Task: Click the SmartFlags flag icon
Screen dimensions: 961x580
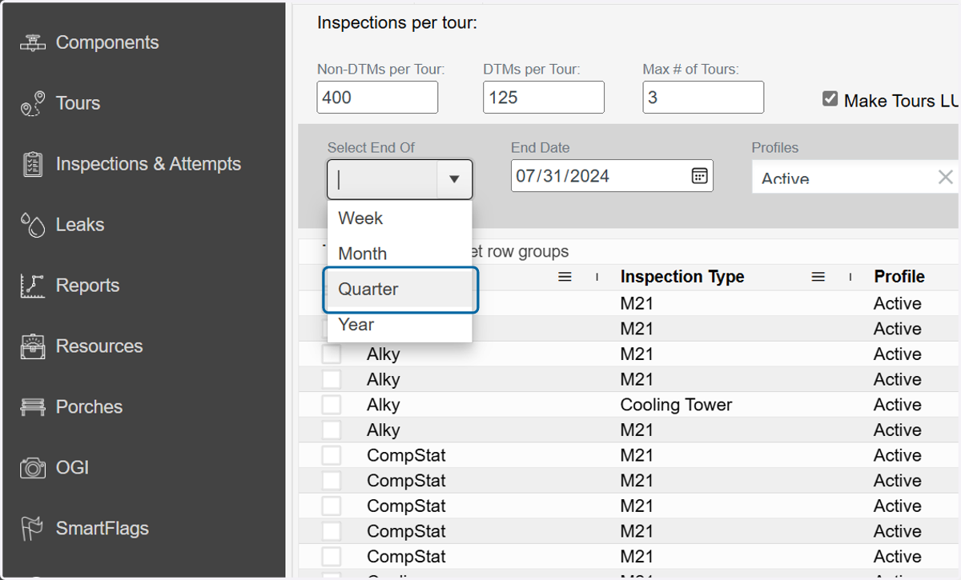Action: pyautogui.click(x=32, y=529)
